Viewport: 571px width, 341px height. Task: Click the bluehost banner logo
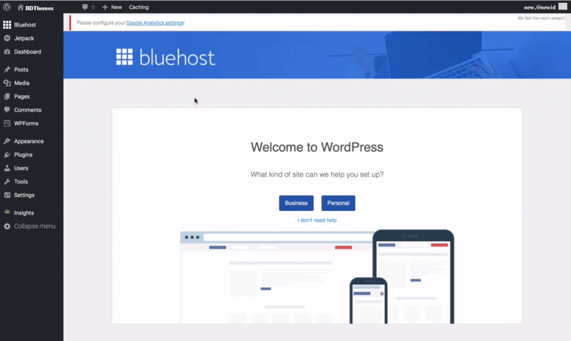(166, 57)
